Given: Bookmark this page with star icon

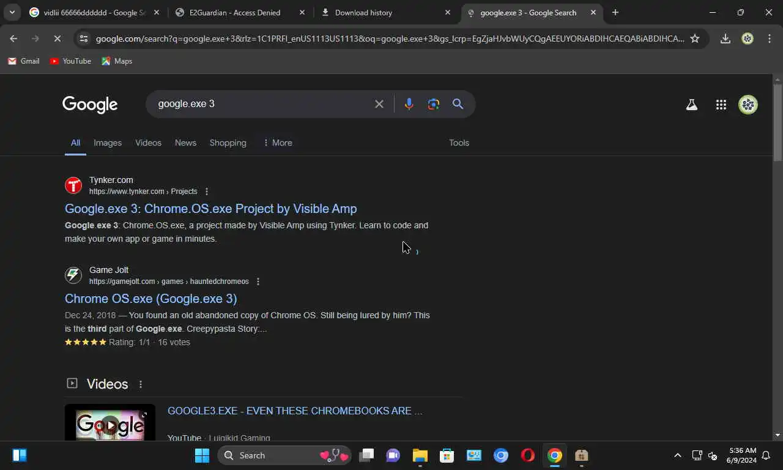Looking at the screenshot, I should coord(695,39).
